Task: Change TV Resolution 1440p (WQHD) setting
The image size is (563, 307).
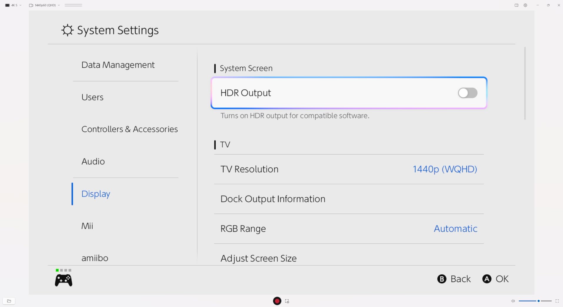Action: [x=444, y=169]
